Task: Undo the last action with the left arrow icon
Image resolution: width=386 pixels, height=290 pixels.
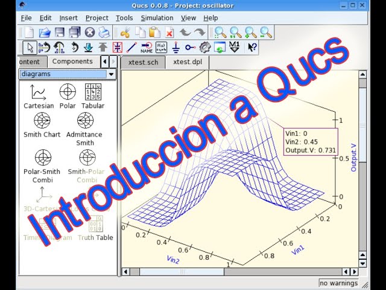Action: (185, 32)
